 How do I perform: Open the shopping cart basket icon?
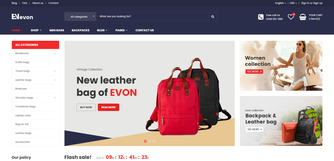pos(303,17)
